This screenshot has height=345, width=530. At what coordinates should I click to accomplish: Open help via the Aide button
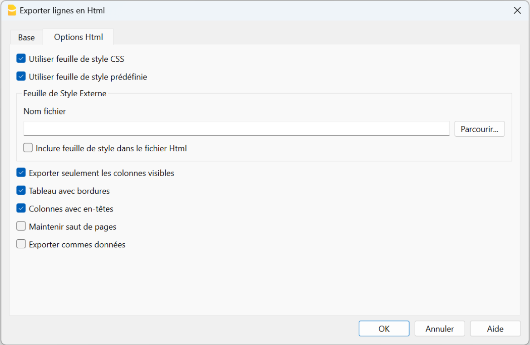[495, 329]
